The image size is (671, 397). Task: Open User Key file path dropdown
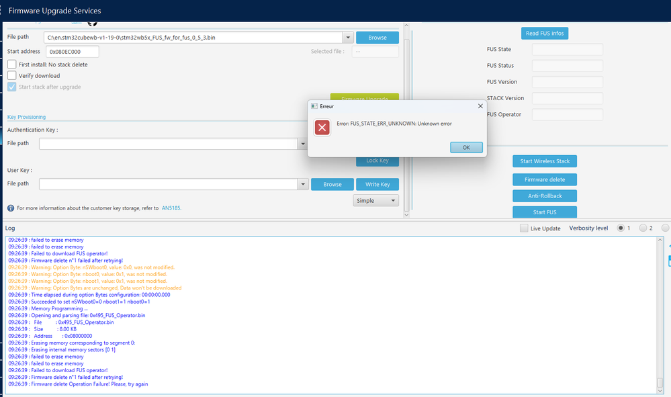pos(303,184)
